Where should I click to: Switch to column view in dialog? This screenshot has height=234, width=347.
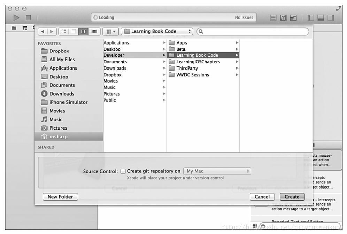(x=83, y=32)
